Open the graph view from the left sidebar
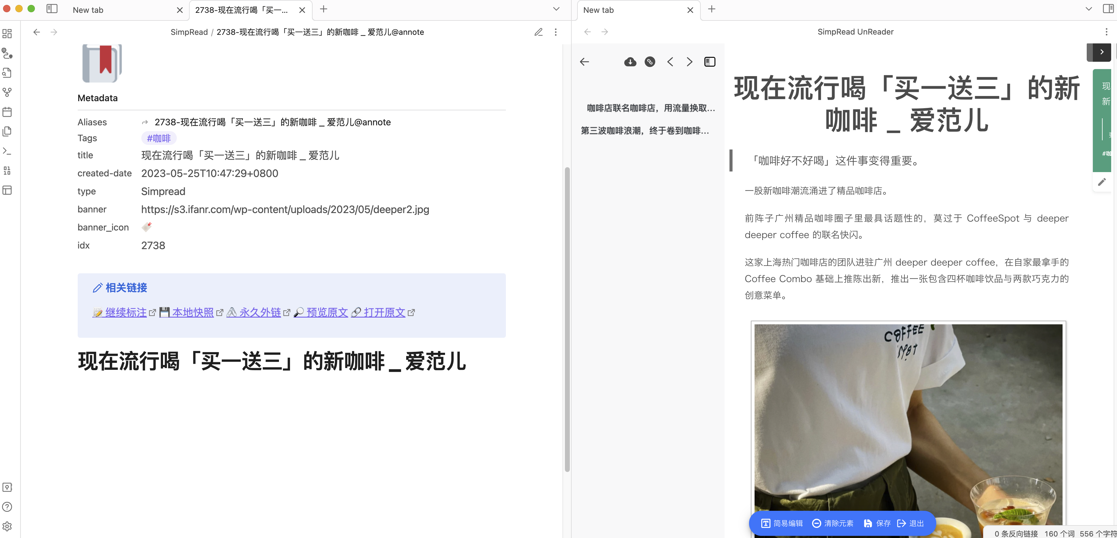The image size is (1117, 538). [7, 92]
